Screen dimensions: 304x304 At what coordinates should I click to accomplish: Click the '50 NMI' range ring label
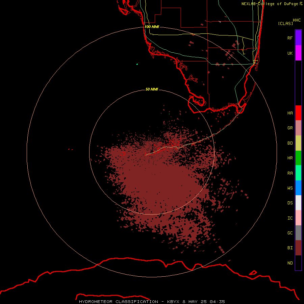(x=152, y=89)
